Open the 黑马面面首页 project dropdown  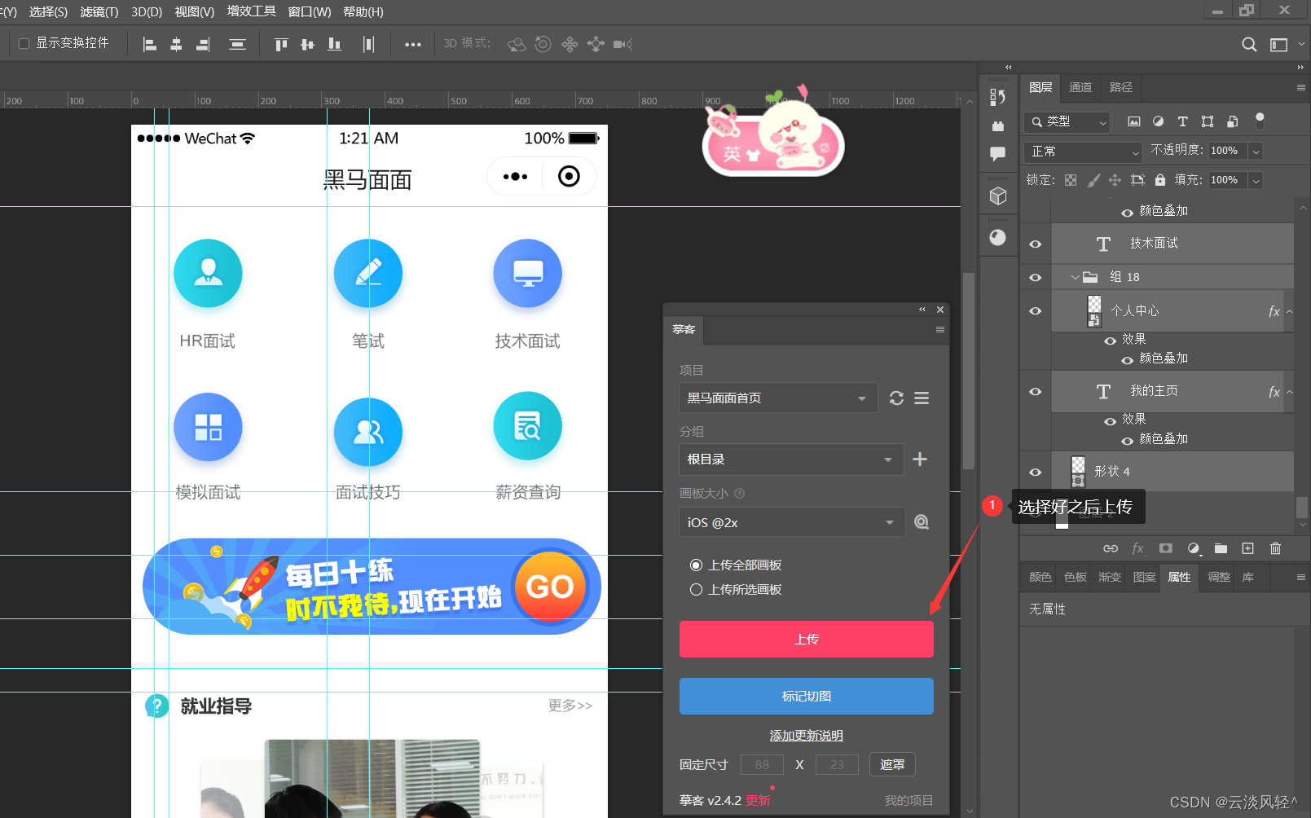(778, 398)
